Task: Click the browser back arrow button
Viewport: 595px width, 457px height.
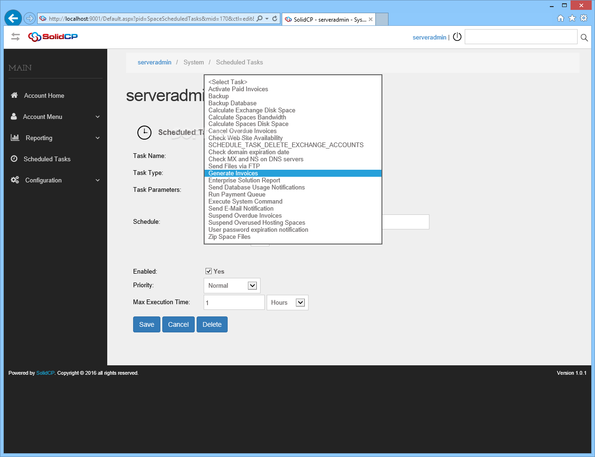Action: coord(13,18)
